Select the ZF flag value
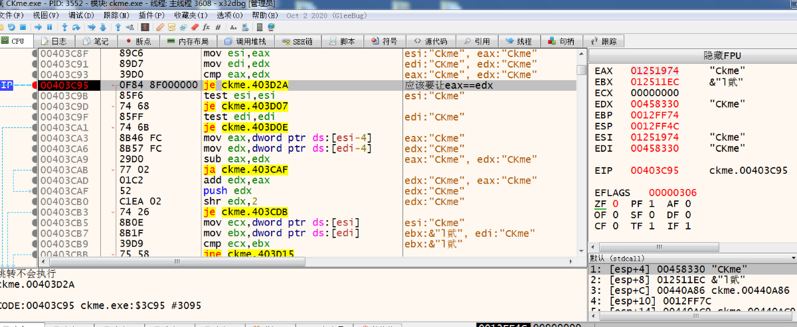 (x=615, y=204)
